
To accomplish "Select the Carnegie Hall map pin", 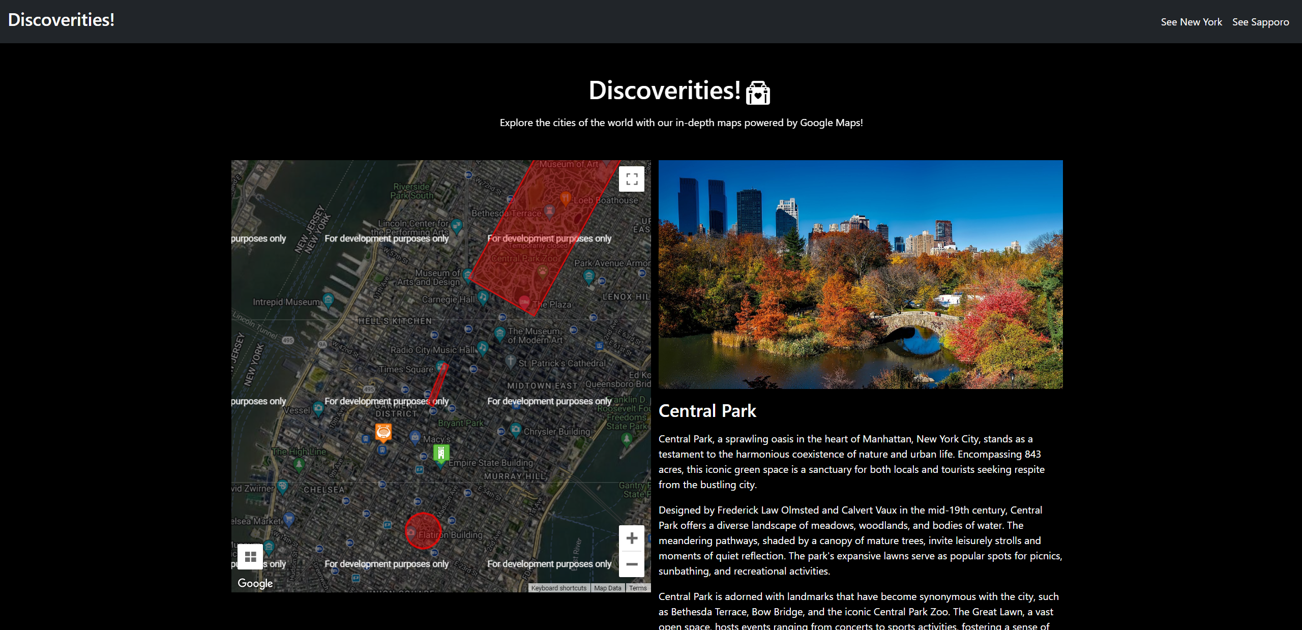I will (483, 298).
